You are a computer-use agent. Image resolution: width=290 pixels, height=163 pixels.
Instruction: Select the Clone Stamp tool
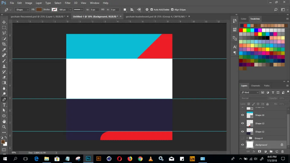[x=4, y=66]
